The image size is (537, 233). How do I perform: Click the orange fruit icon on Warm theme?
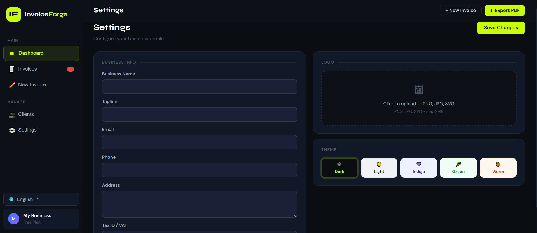pos(498,164)
